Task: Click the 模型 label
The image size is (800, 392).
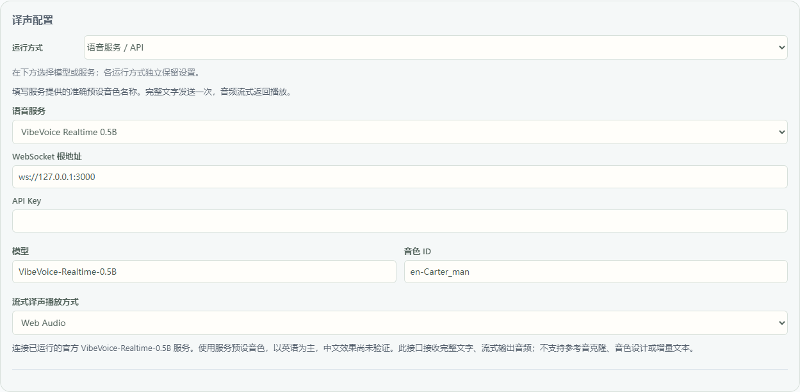Action: (x=20, y=251)
